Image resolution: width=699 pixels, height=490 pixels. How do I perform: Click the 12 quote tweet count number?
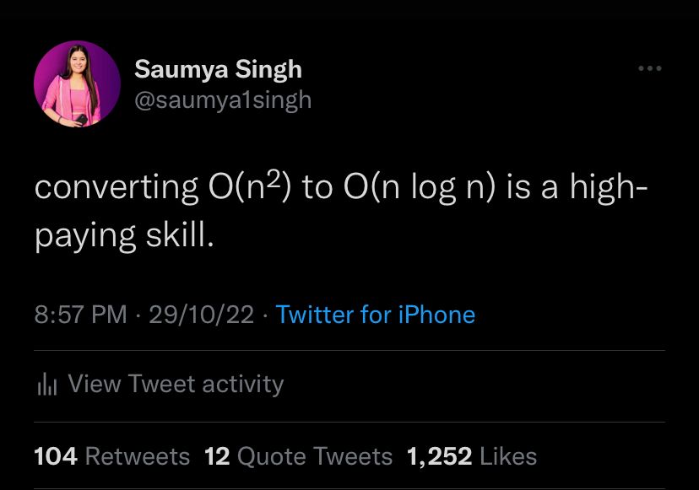tap(217, 456)
